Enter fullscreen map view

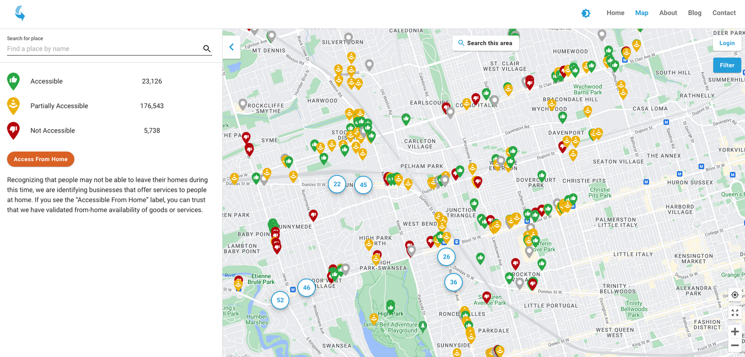point(735,313)
